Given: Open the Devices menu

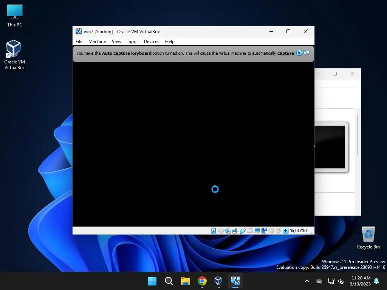Looking at the screenshot, I should (151, 42).
